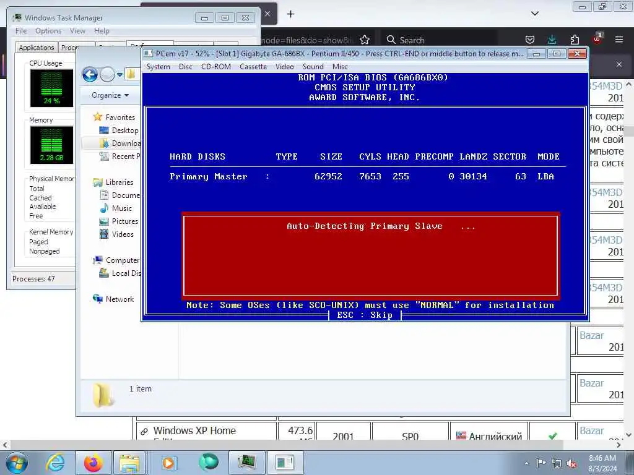Open Windows Media Player taskbar icon
The height and width of the screenshot is (475, 634).
click(x=168, y=463)
